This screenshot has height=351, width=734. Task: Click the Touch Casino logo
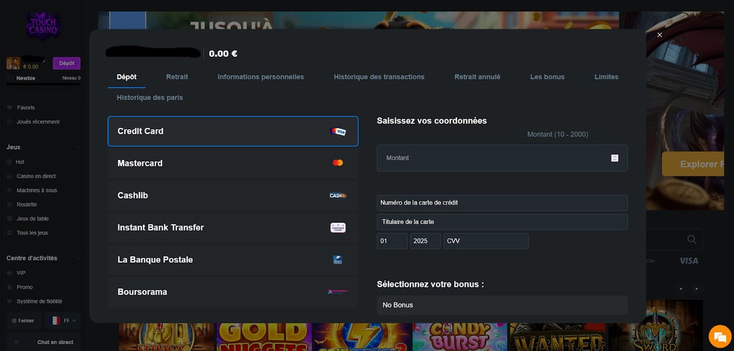pyautogui.click(x=43, y=25)
